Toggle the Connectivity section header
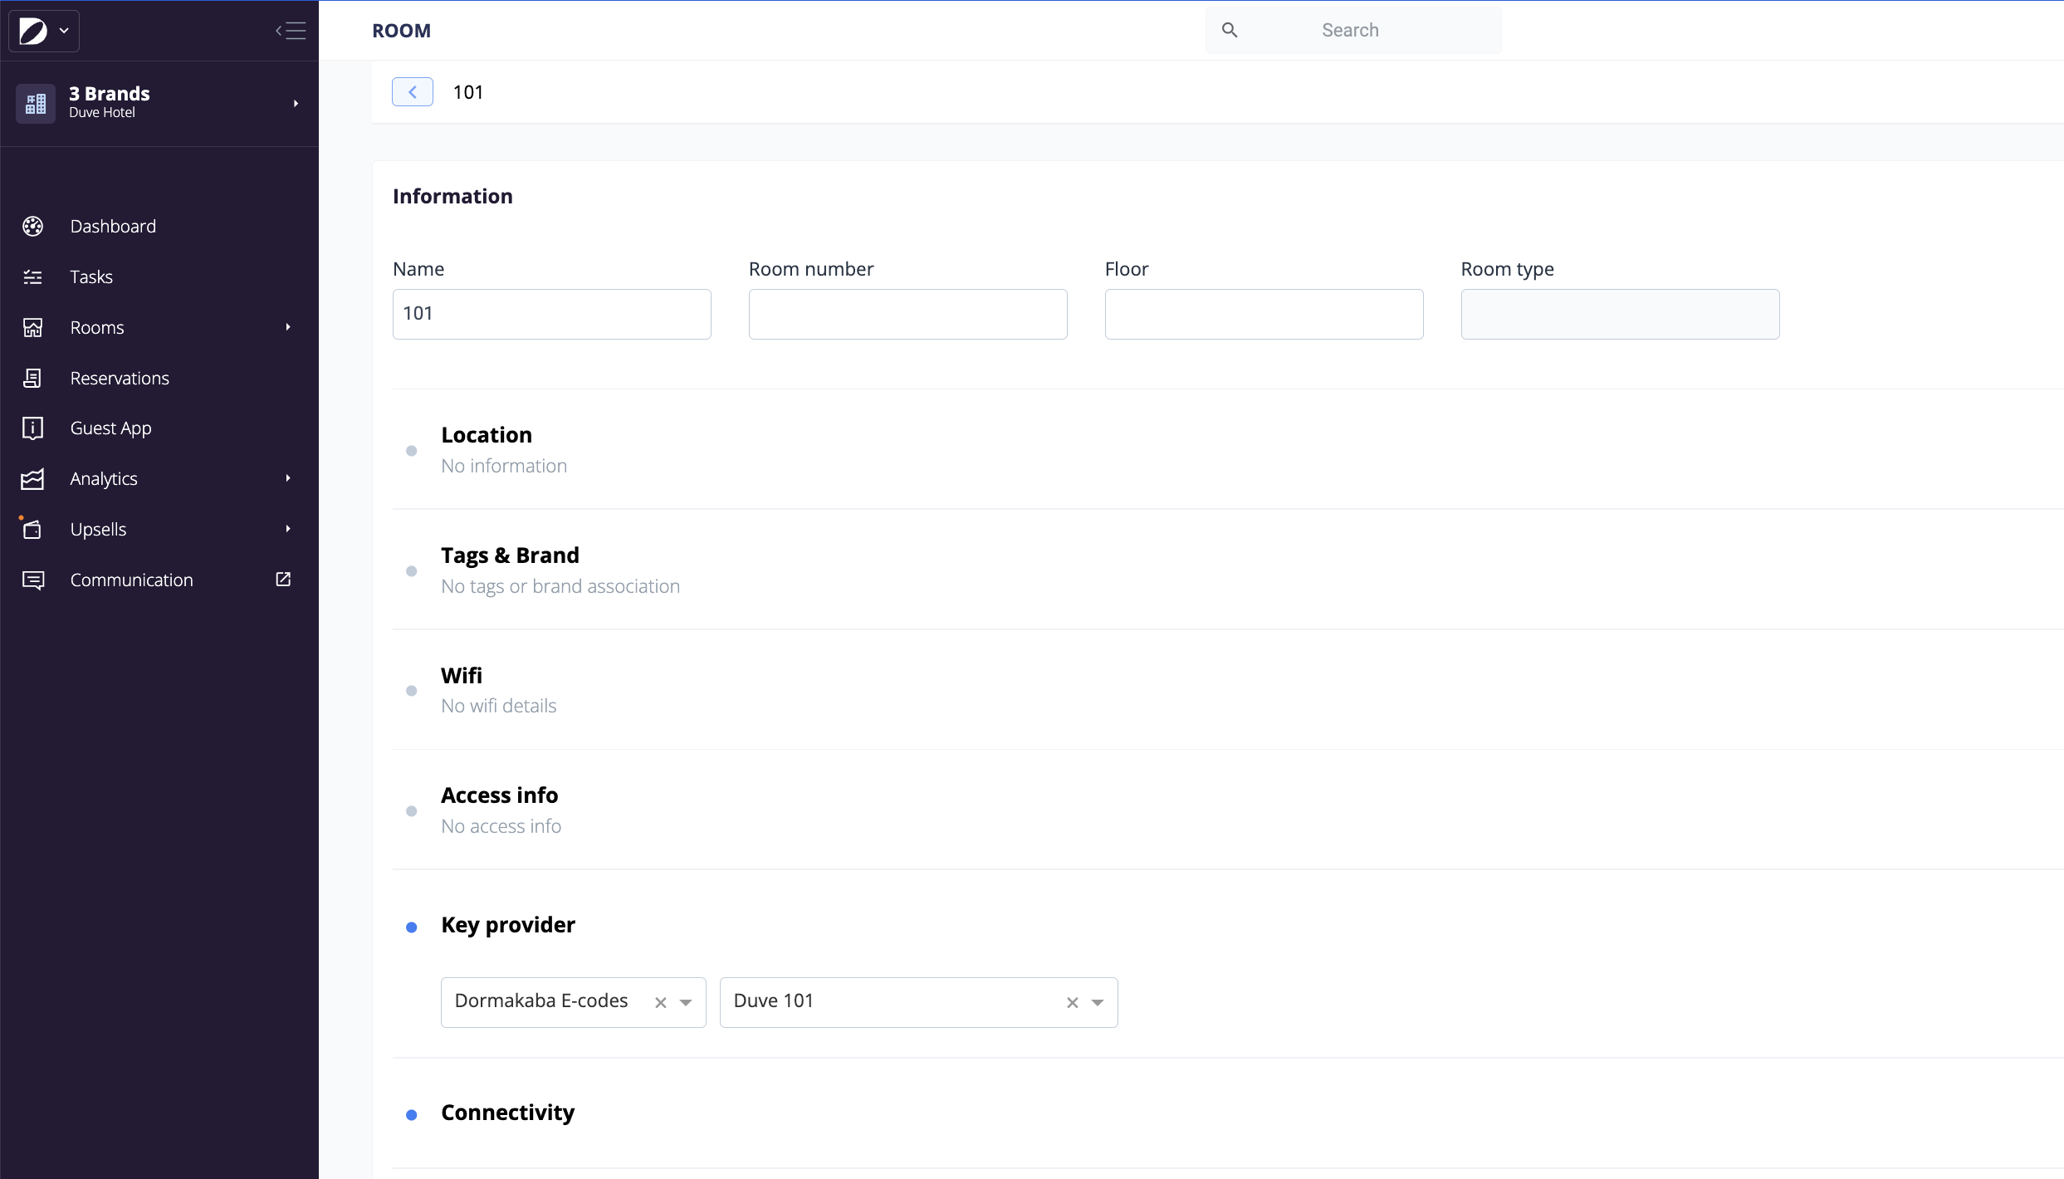Screen dimensions: 2064x1179 (x=507, y=1113)
